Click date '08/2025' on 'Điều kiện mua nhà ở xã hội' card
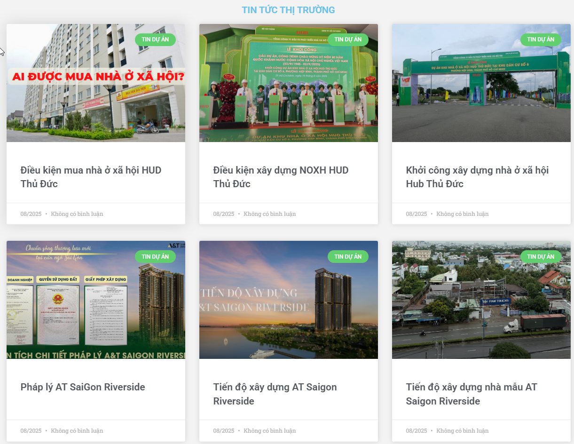The width and height of the screenshot is (574, 444). click(31, 214)
